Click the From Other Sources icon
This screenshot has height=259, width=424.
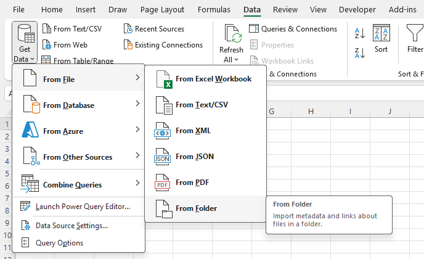point(31,156)
